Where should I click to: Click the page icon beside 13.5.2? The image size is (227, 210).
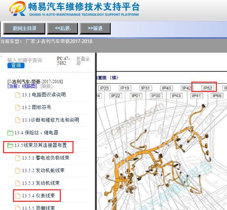pos(18,171)
